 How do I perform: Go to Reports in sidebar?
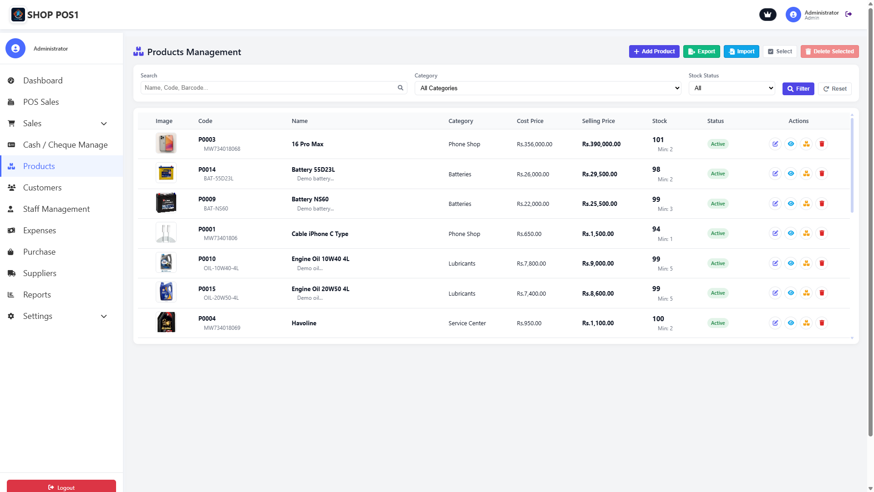37,295
